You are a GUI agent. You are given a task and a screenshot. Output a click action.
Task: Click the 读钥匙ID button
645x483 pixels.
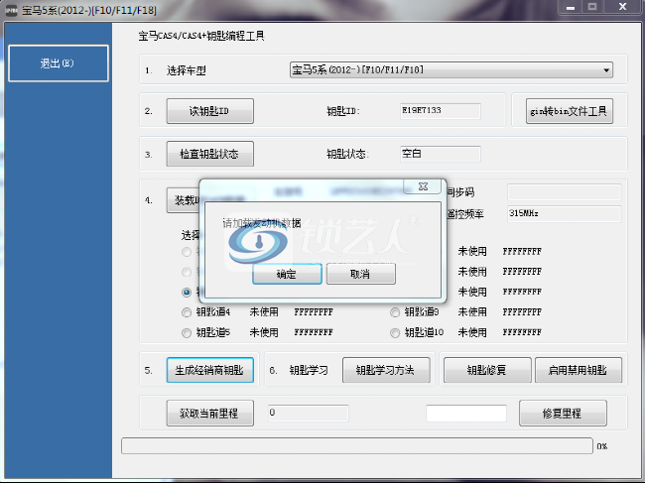coord(209,111)
